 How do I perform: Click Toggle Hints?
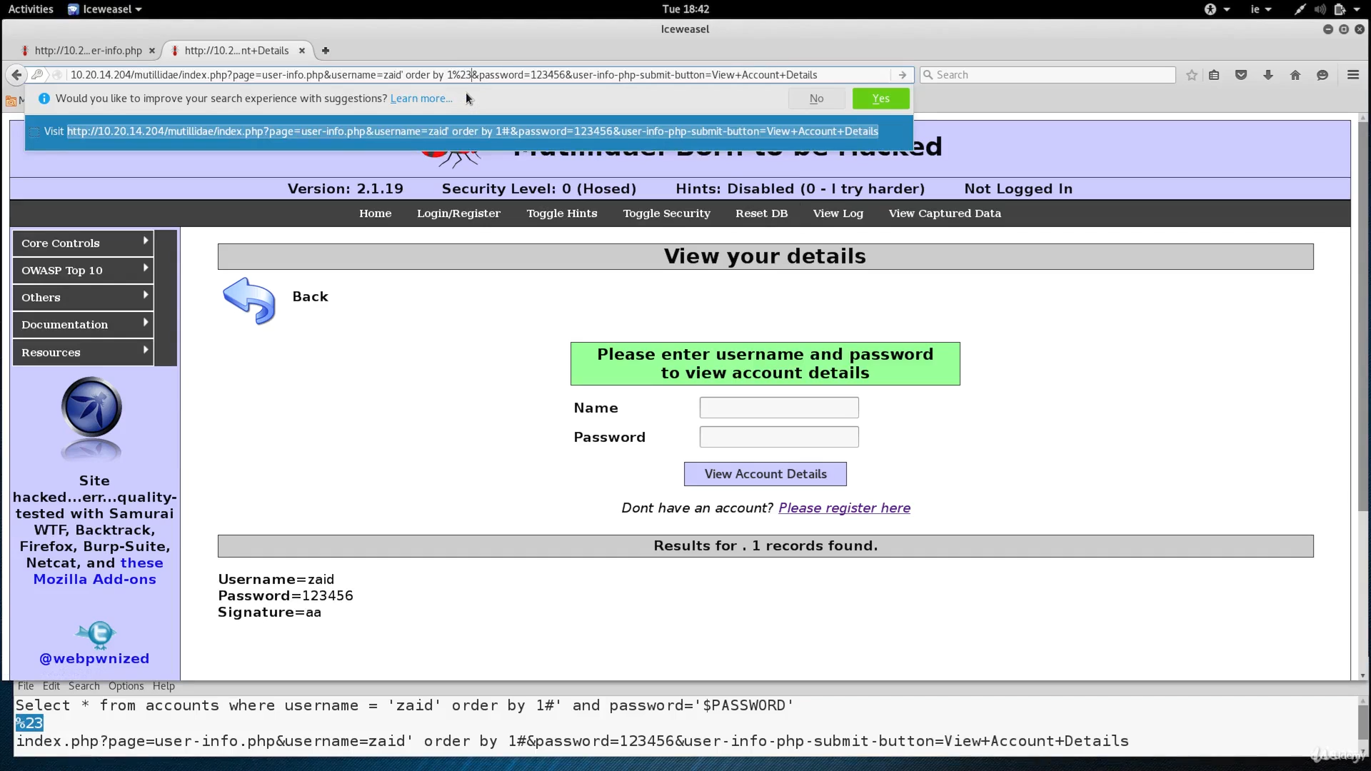pyautogui.click(x=562, y=213)
